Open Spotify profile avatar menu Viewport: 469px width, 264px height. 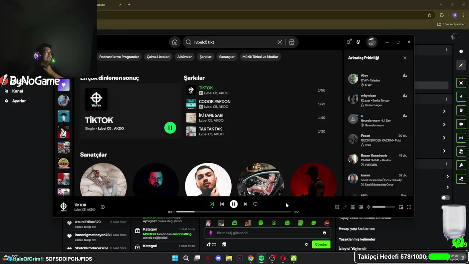372,42
